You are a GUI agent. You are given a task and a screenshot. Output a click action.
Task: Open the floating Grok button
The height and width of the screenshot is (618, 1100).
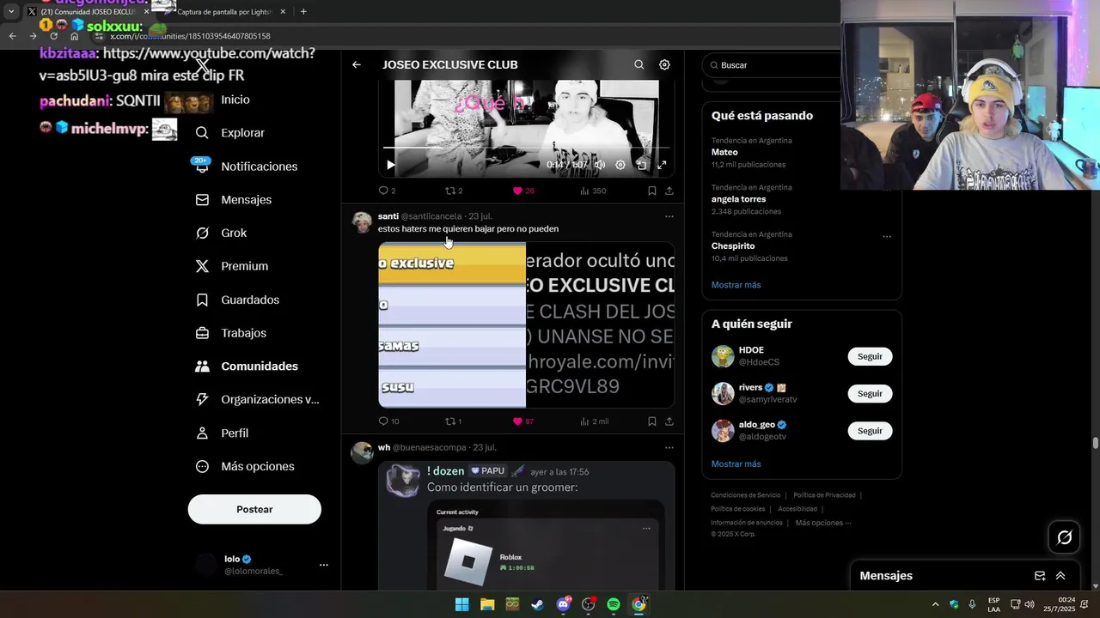(1065, 537)
